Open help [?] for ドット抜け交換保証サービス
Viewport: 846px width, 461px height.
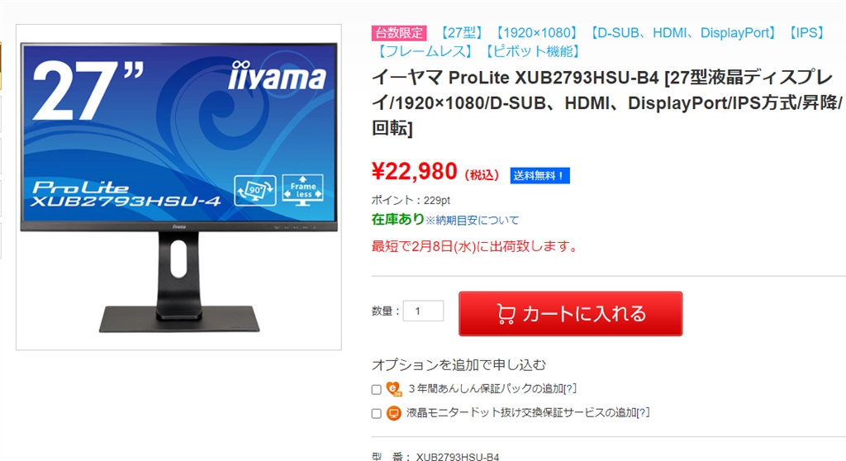(x=643, y=413)
